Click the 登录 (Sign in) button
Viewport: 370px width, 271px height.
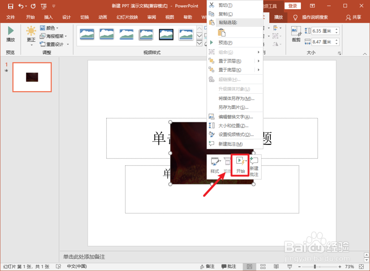(x=292, y=6)
